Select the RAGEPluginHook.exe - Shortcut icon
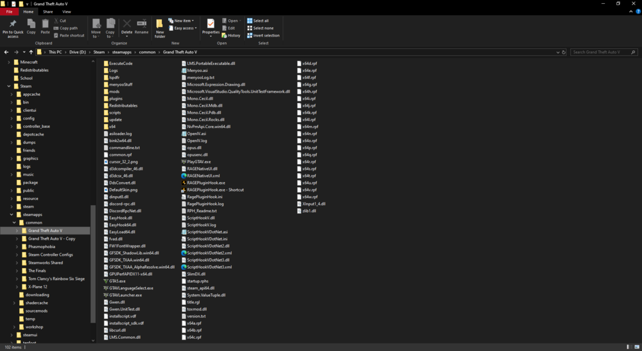Screen dimensions: 642x351 [184, 190]
